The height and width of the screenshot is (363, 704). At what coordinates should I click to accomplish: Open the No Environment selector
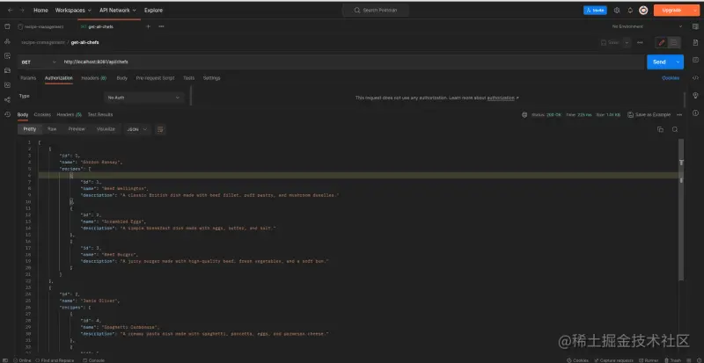click(647, 26)
